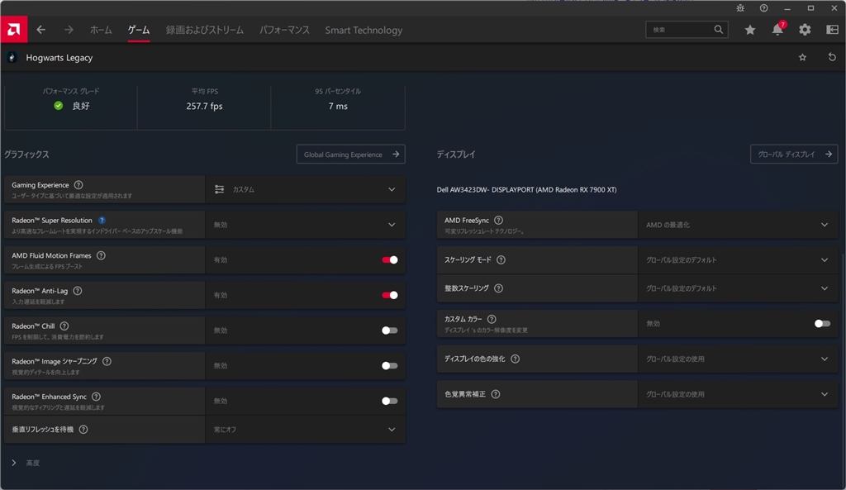The height and width of the screenshot is (490, 846).
Task: Switch to パフォーマンス tab
Action: click(x=284, y=31)
